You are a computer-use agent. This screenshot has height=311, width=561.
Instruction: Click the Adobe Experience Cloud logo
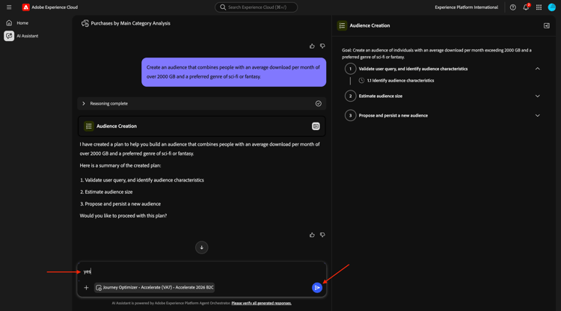[25, 7]
